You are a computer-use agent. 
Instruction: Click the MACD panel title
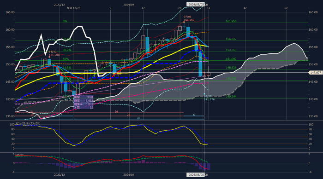(x=19, y=155)
